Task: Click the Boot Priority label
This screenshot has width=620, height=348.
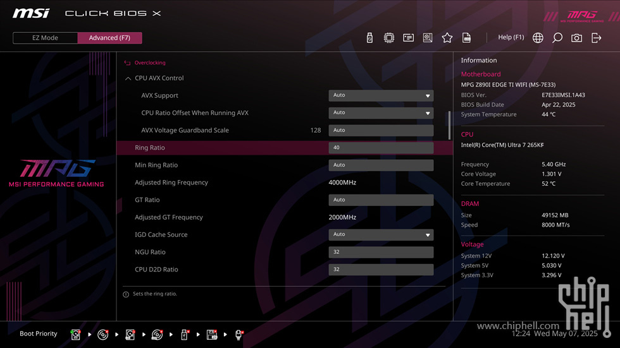Action: (x=39, y=334)
